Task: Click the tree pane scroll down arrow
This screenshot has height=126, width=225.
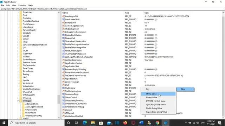Action: (x=59, y=118)
